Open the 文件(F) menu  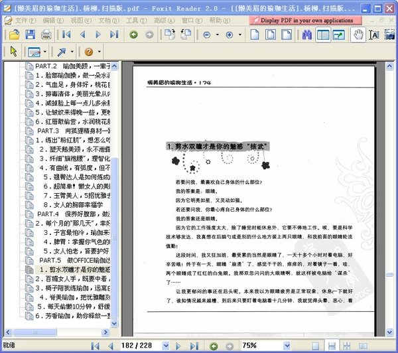[x=25, y=21]
